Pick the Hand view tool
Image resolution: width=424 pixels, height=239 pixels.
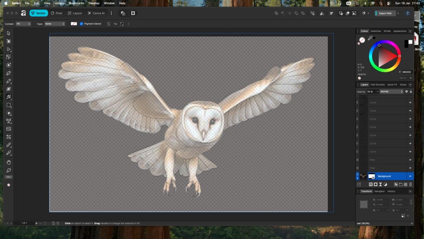[8, 162]
